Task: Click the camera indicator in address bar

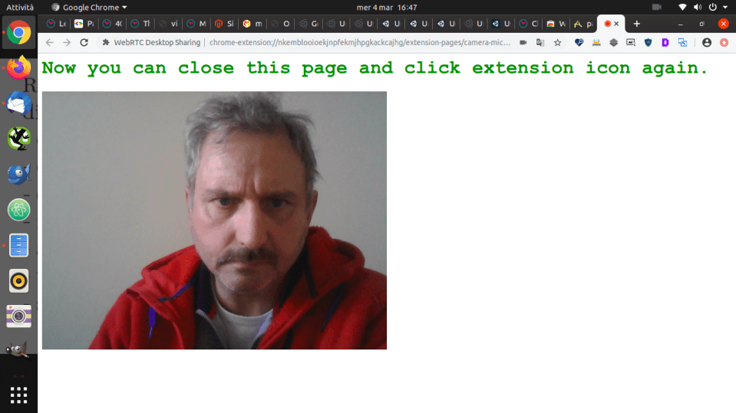Action: [523, 43]
